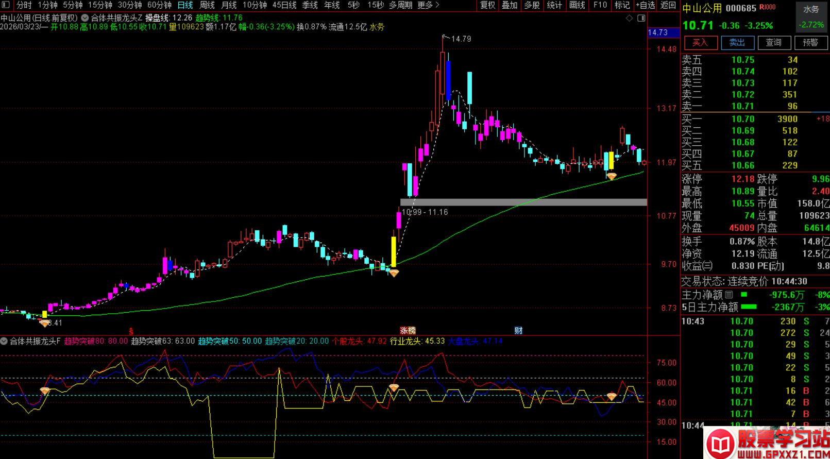Open the 多周期 multi-period selector
Screen dimensions: 830x459
tap(400, 5)
